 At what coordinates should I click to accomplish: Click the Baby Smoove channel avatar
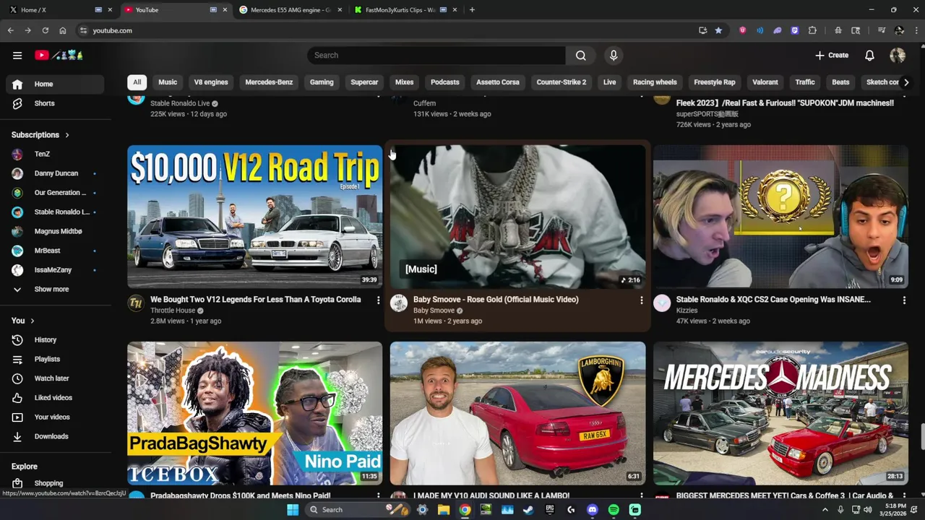coord(399,303)
